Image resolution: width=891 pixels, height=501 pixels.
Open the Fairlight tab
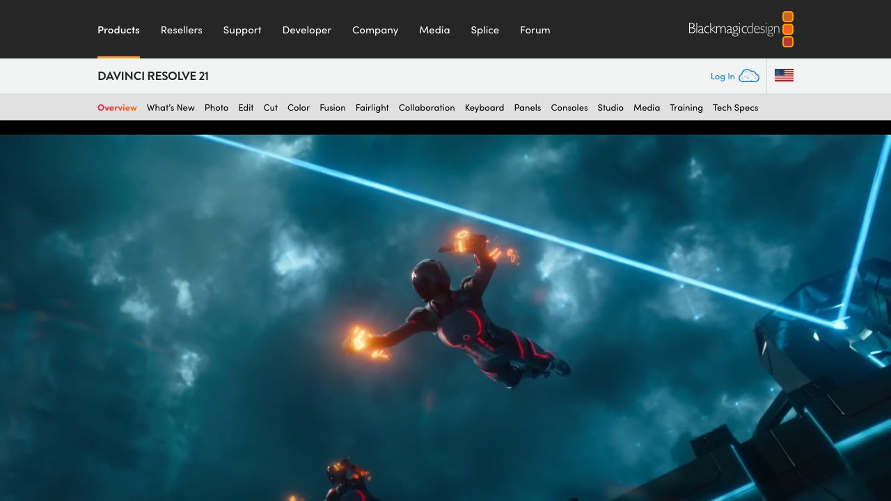(372, 108)
